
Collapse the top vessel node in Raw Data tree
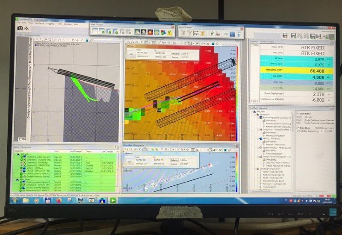tap(252, 112)
